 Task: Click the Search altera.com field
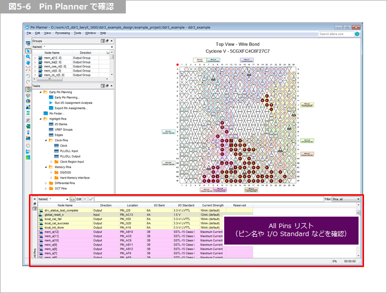pos(336,34)
